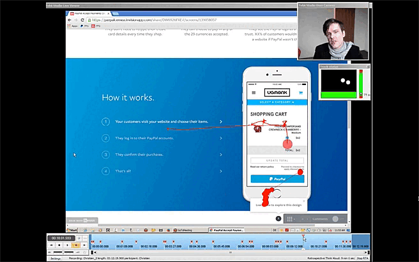
Task: Click the InVision screens grid icon
Action: (289, 219)
